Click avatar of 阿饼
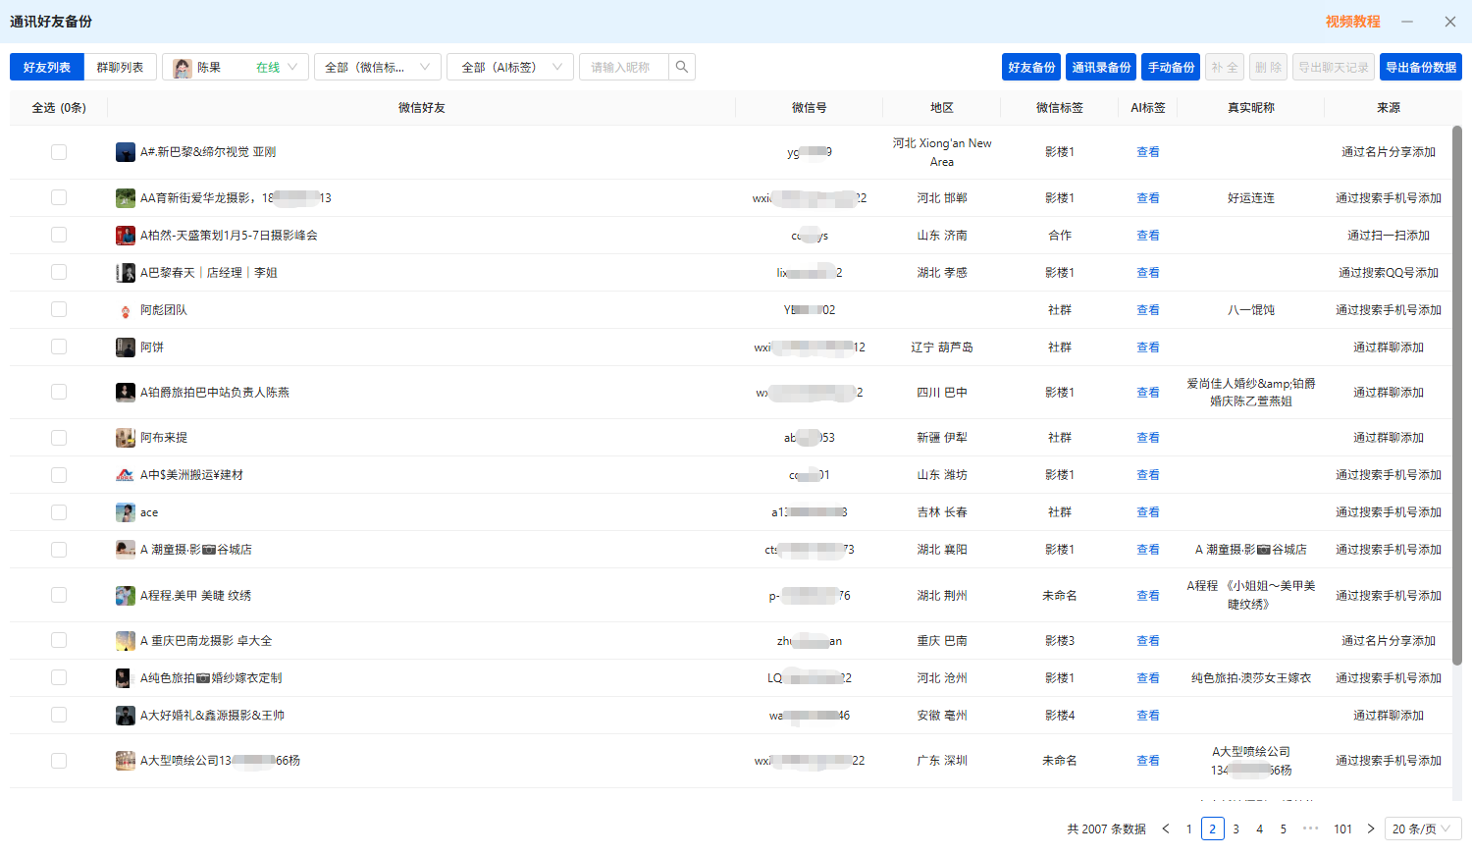 [126, 347]
